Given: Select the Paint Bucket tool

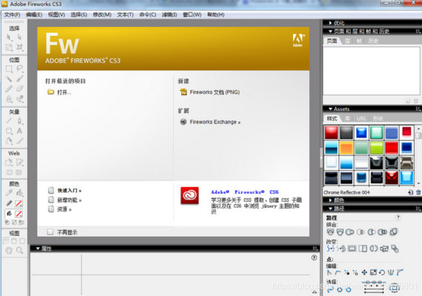Looking at the screenshot, I should click(19, 193).
